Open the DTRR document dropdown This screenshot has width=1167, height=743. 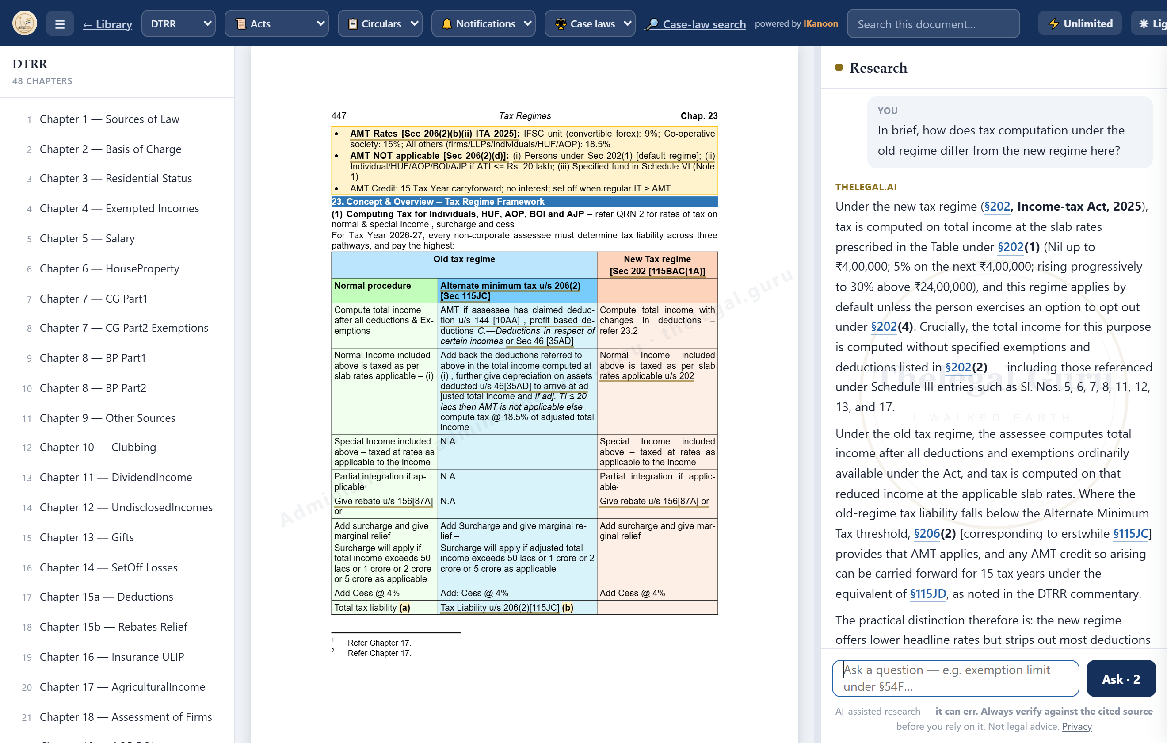[178, 24]
